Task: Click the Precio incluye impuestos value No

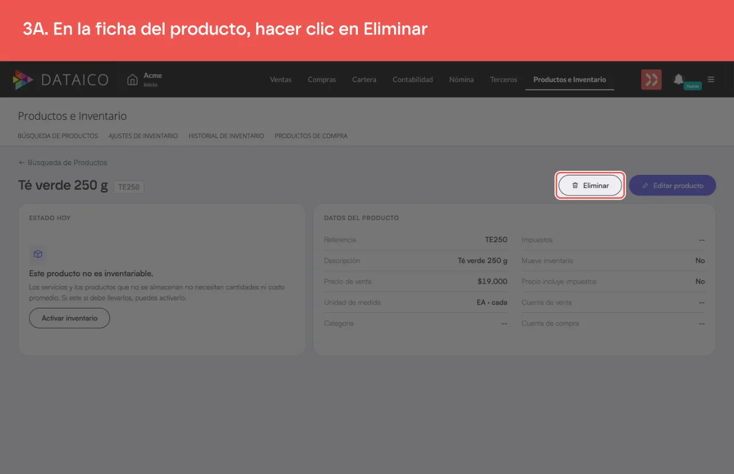Action: coord(700,281)
